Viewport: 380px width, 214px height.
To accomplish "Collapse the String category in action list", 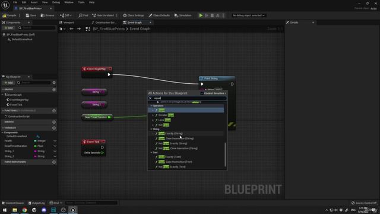I will (x=151, y=130).
